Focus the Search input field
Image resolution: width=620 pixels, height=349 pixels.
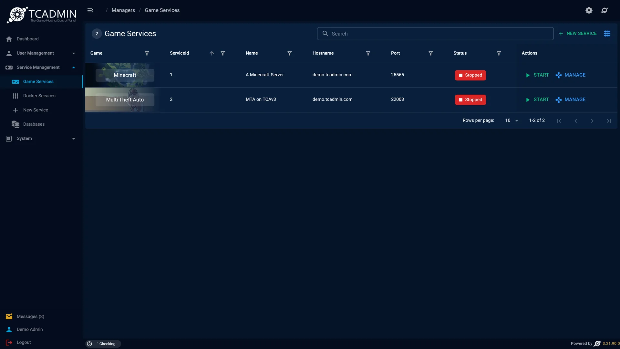tap(435, 34)
